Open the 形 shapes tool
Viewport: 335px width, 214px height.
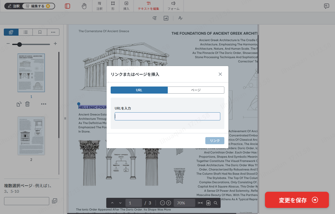tap(113, 6)
